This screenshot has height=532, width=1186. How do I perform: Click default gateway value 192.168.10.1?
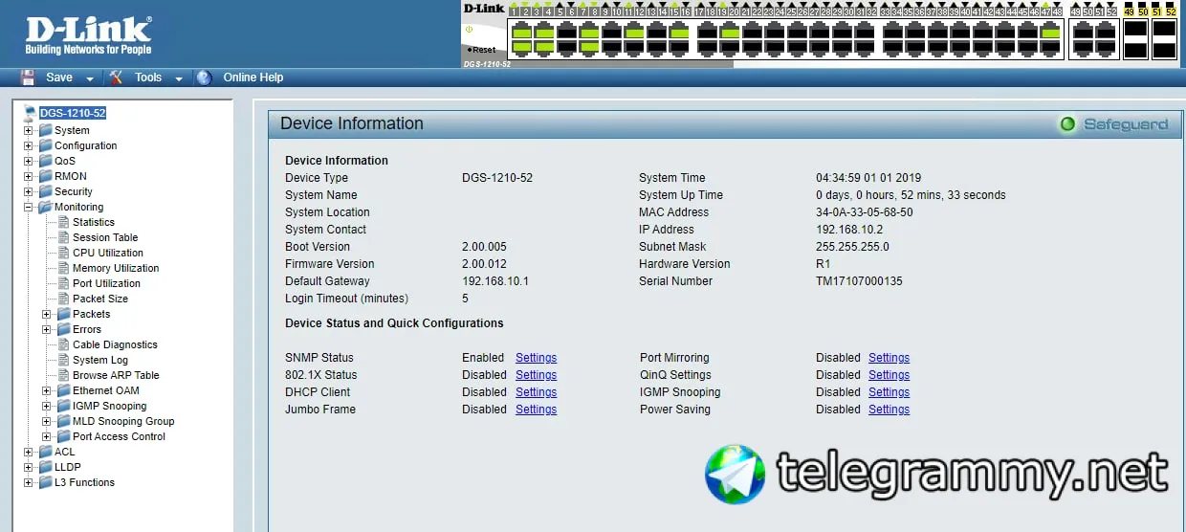pos(495,281)
